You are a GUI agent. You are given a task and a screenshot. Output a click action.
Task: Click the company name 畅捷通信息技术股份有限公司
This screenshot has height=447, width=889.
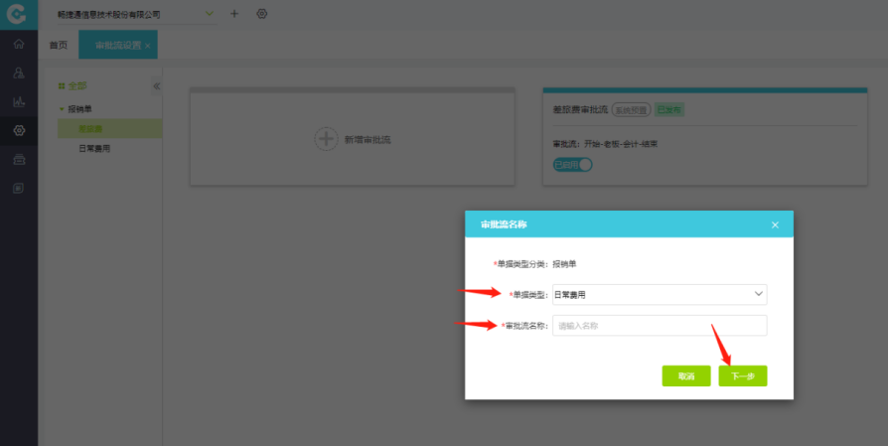coord(109,14)
